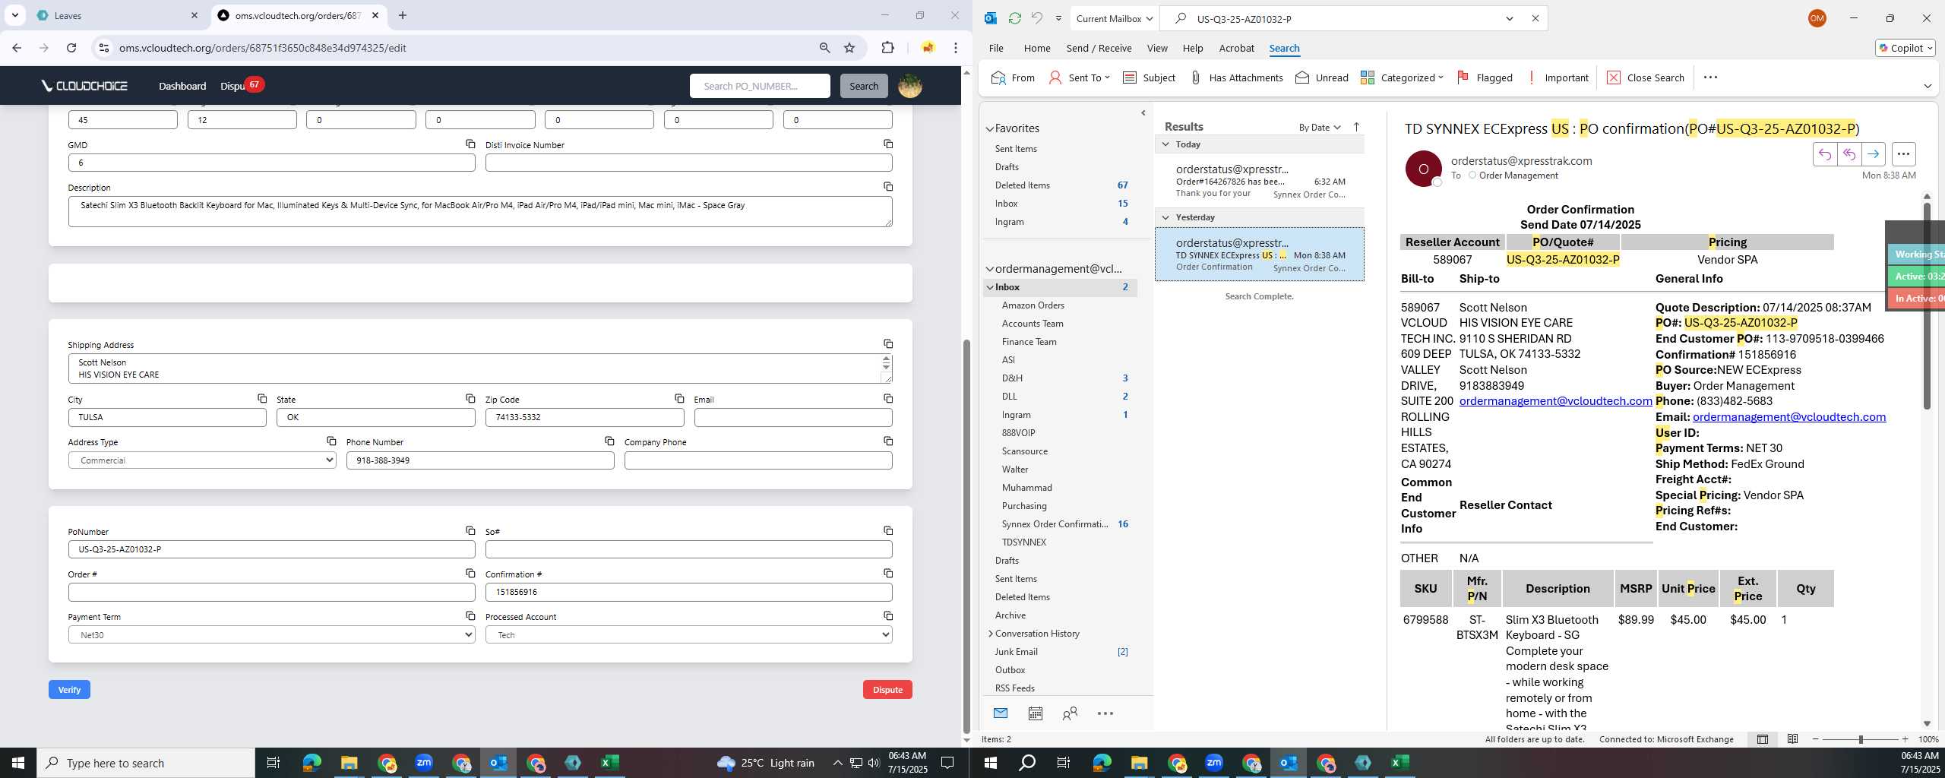
Task: Filter search by Unread
Action: tap(1322, 77)
